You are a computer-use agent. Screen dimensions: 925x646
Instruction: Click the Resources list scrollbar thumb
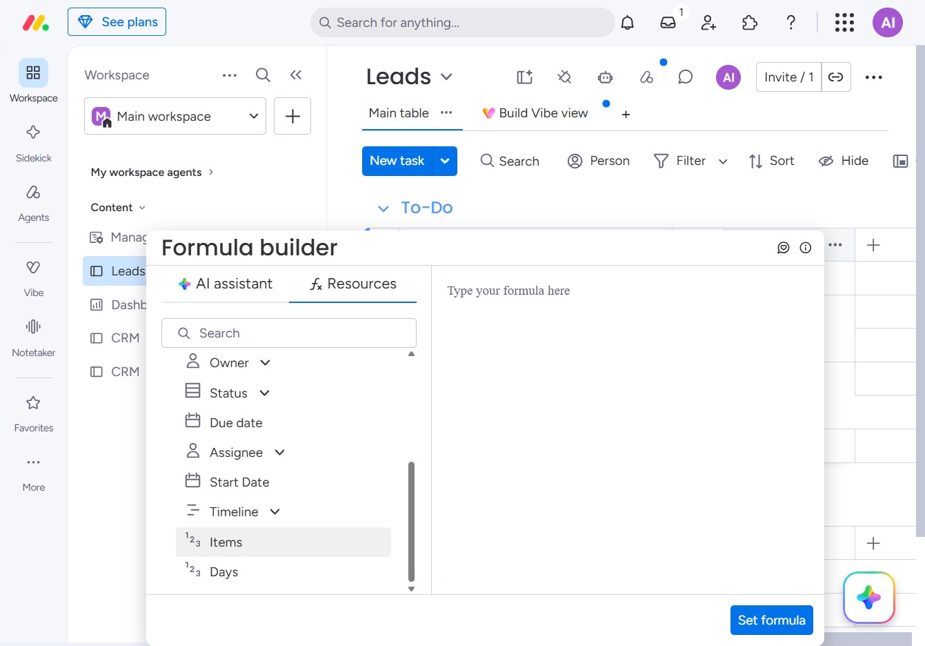tap(411, 522)
